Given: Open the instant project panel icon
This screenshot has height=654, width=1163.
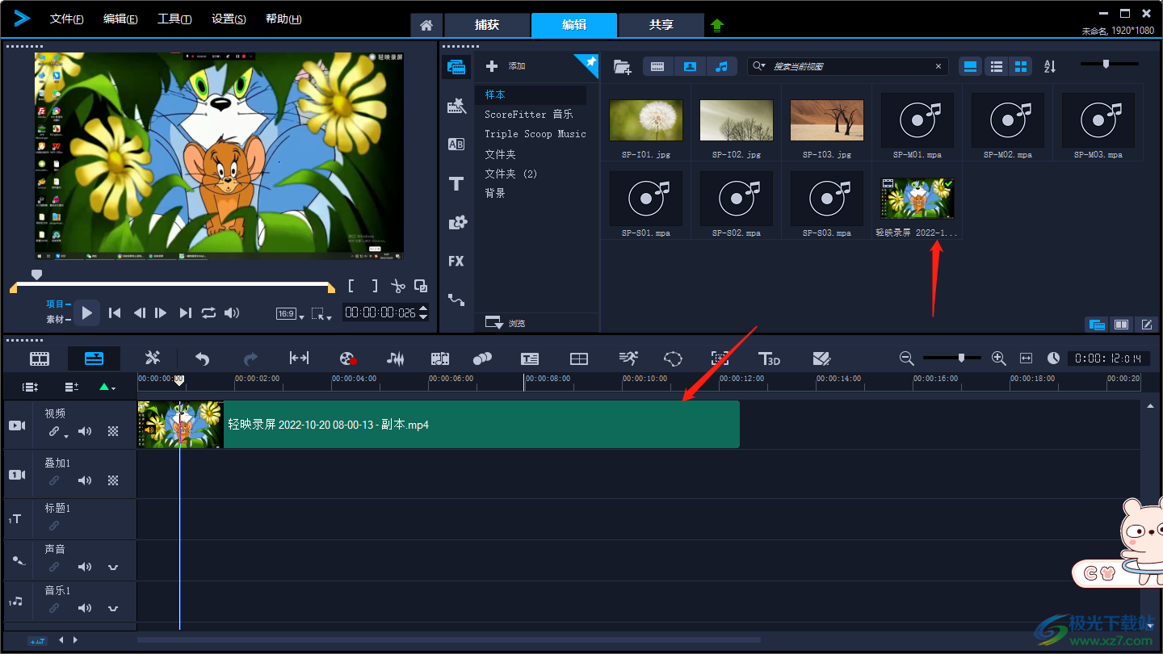Looking at the screenshot, I should click(x=456, y=106).
